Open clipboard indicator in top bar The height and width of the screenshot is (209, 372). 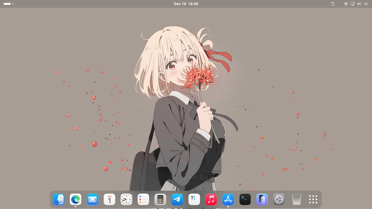tap(333, 4)
